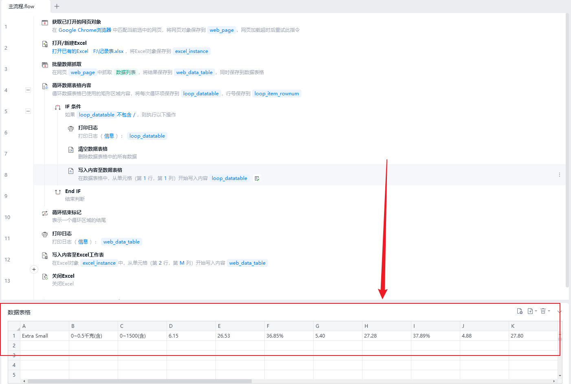Image resolution: width=571 pixels, height=384 pixels.
Task: Collapse the 数据表格 panel with chevron
Action: [x=560, y=312]
